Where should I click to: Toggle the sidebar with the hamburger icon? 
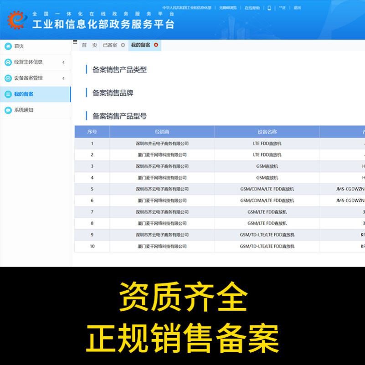click(x=75, y=42)
